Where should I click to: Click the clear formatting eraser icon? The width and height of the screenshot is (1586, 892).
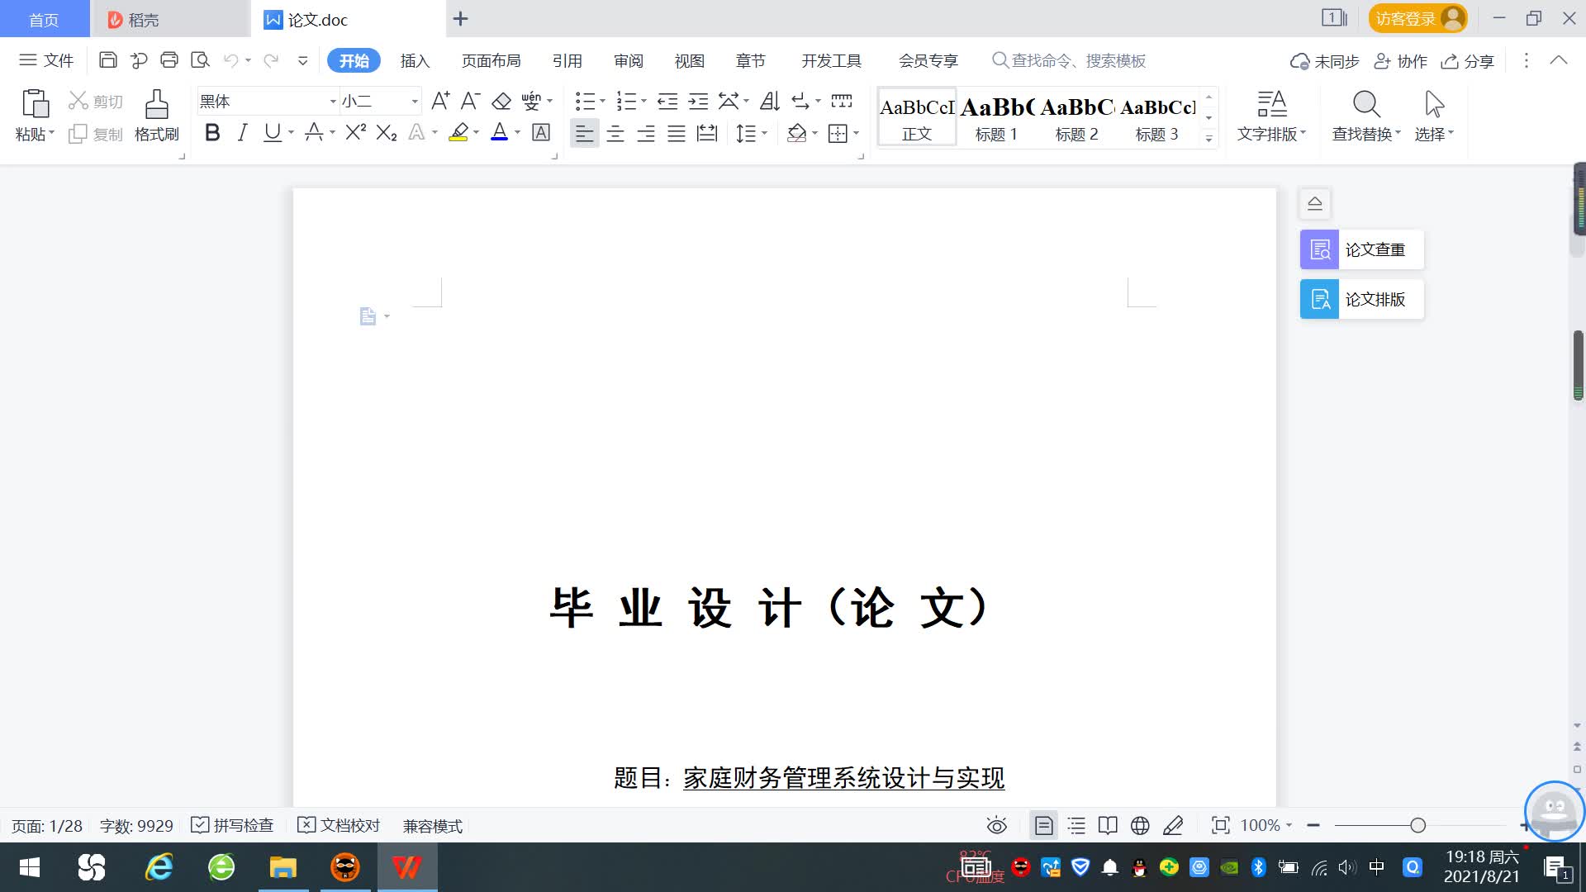(x=501, y=102)
